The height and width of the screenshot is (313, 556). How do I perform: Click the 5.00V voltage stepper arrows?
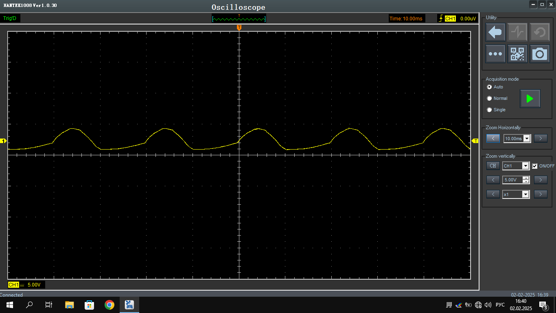(526, 180)
